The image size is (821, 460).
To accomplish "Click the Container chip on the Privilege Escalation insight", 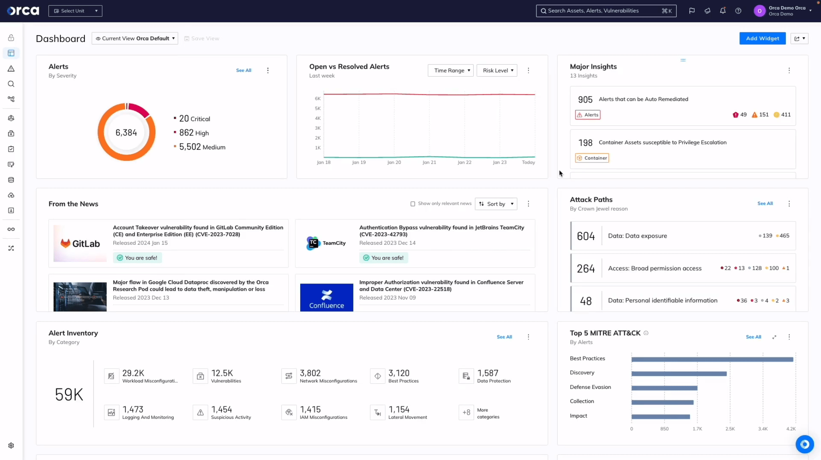I will pos(592,158).
